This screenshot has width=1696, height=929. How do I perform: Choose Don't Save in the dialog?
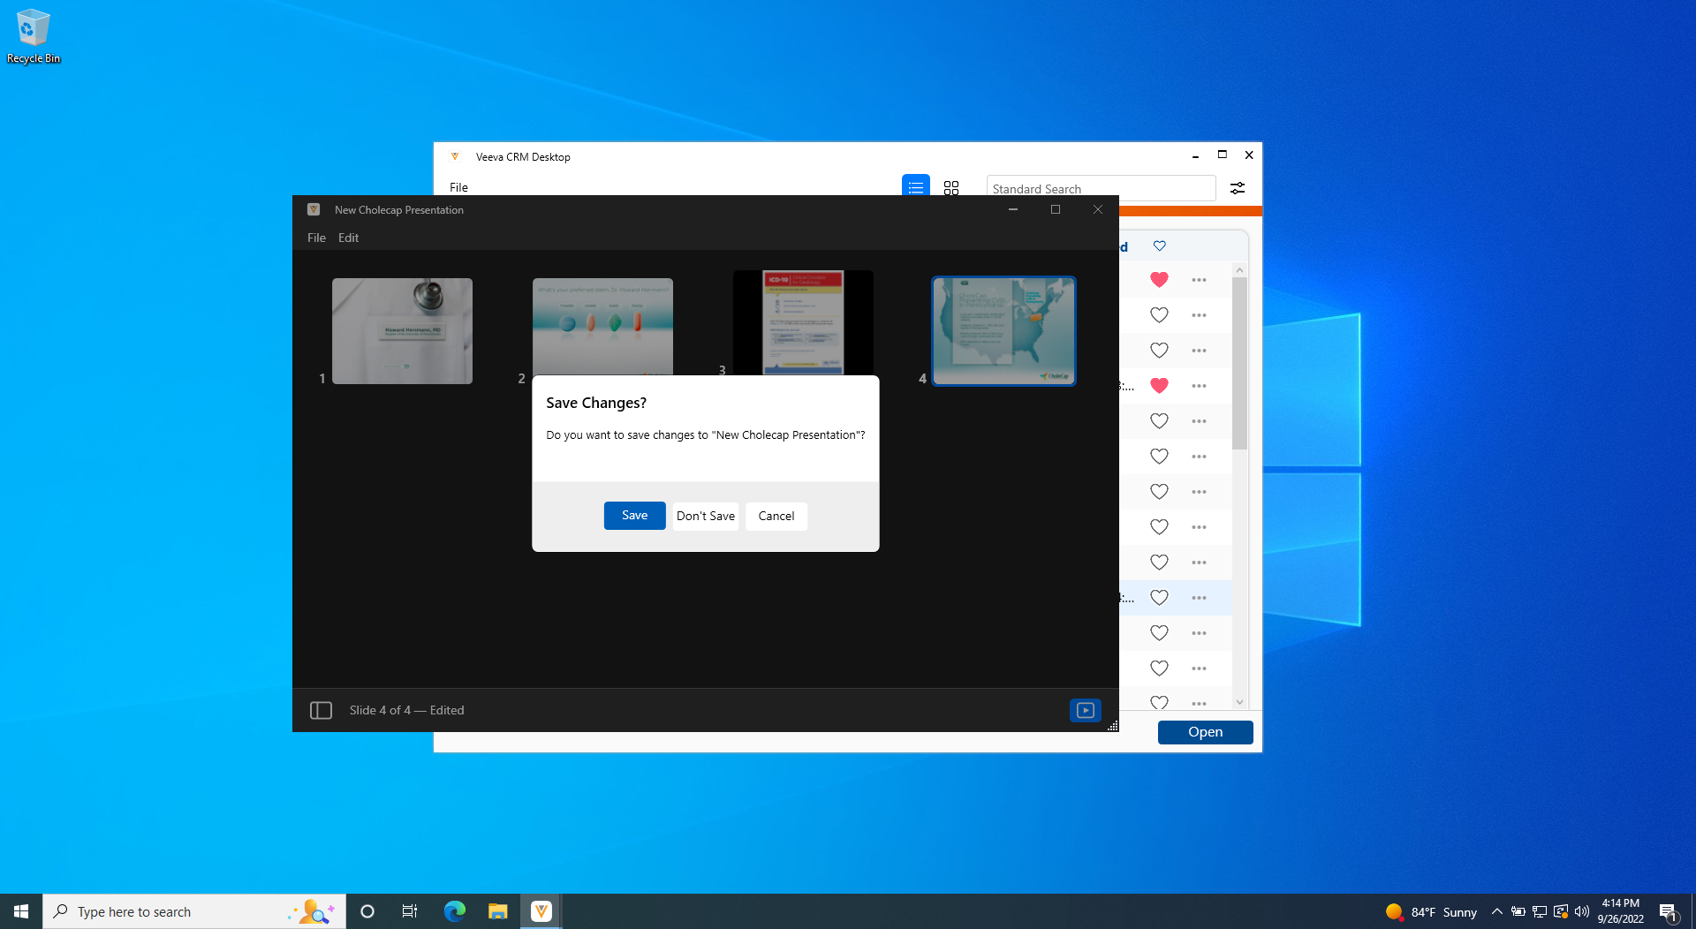click(x=705, y=516)
